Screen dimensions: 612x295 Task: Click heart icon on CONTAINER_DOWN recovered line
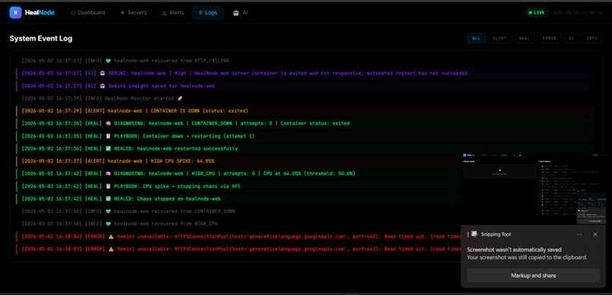[x=108, y=211]
